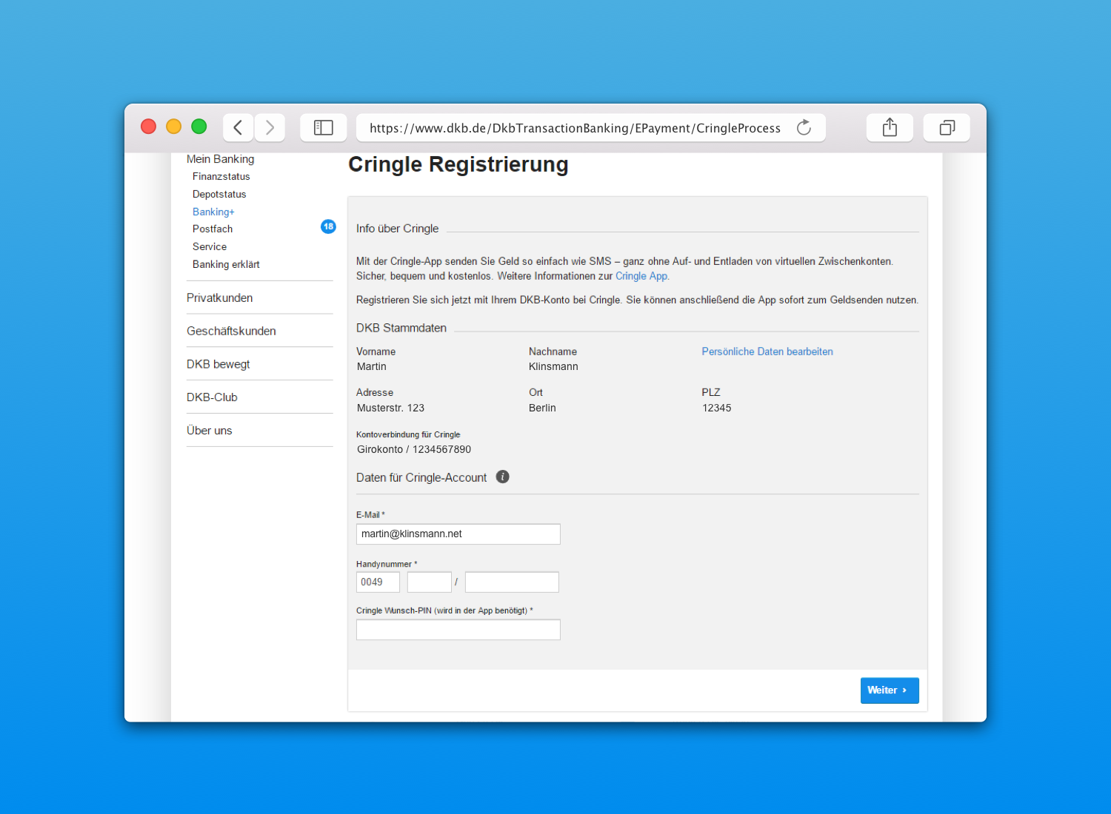The width and height of the screenshot is (1111, 814).
Task: Open the info icon next to Cringle-Account
Action: coord(502,477)
